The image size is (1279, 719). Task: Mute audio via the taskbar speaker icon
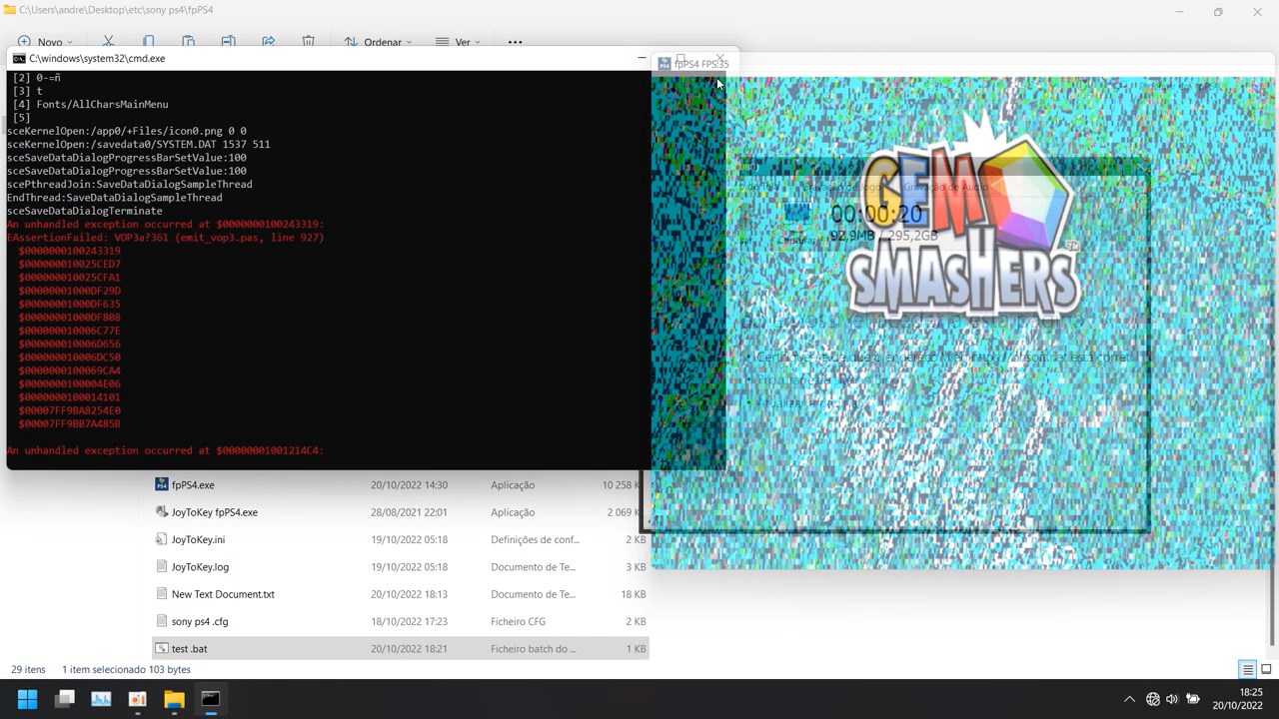coord(1171,699)
